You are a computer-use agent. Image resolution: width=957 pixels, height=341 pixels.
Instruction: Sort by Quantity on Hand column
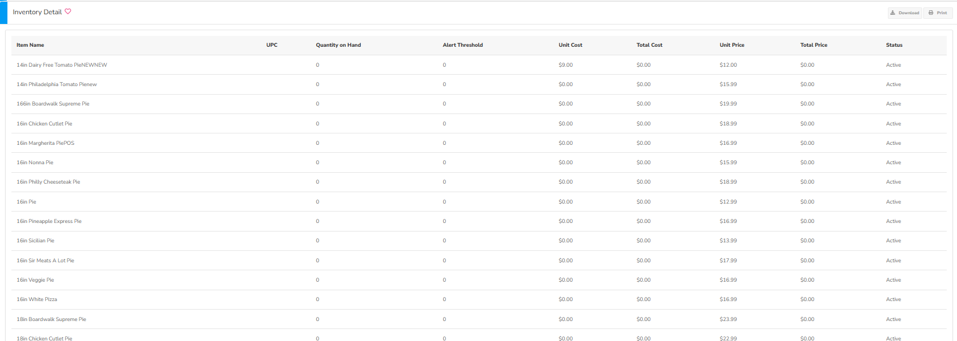(x=338, y=45)
